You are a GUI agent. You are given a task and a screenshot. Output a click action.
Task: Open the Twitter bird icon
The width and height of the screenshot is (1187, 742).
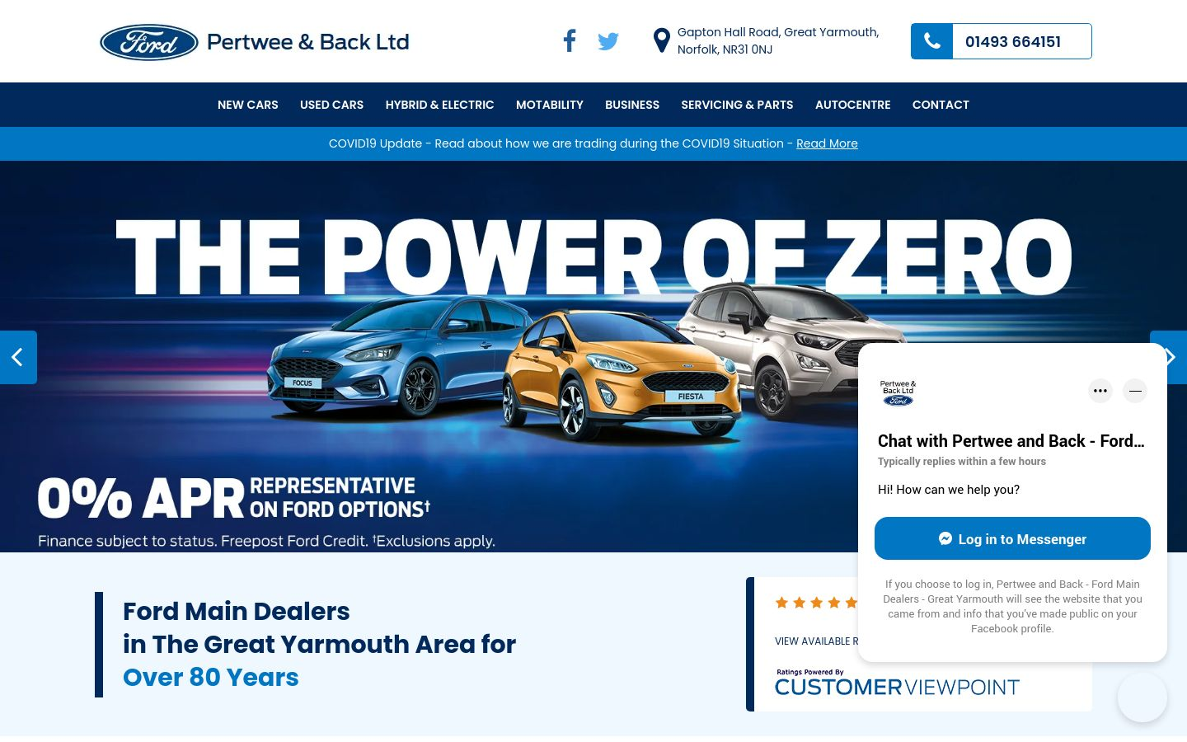coord(608,41)
